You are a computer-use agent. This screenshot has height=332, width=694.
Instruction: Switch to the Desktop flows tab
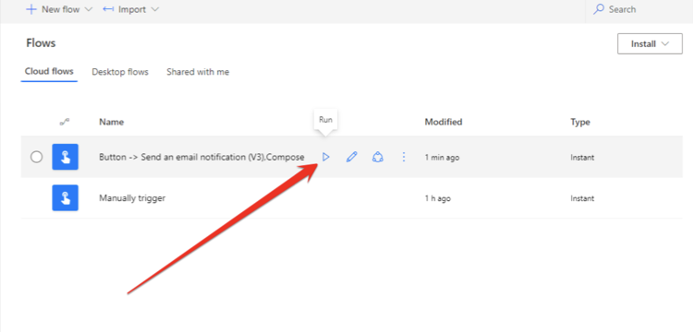pos(120,72)
